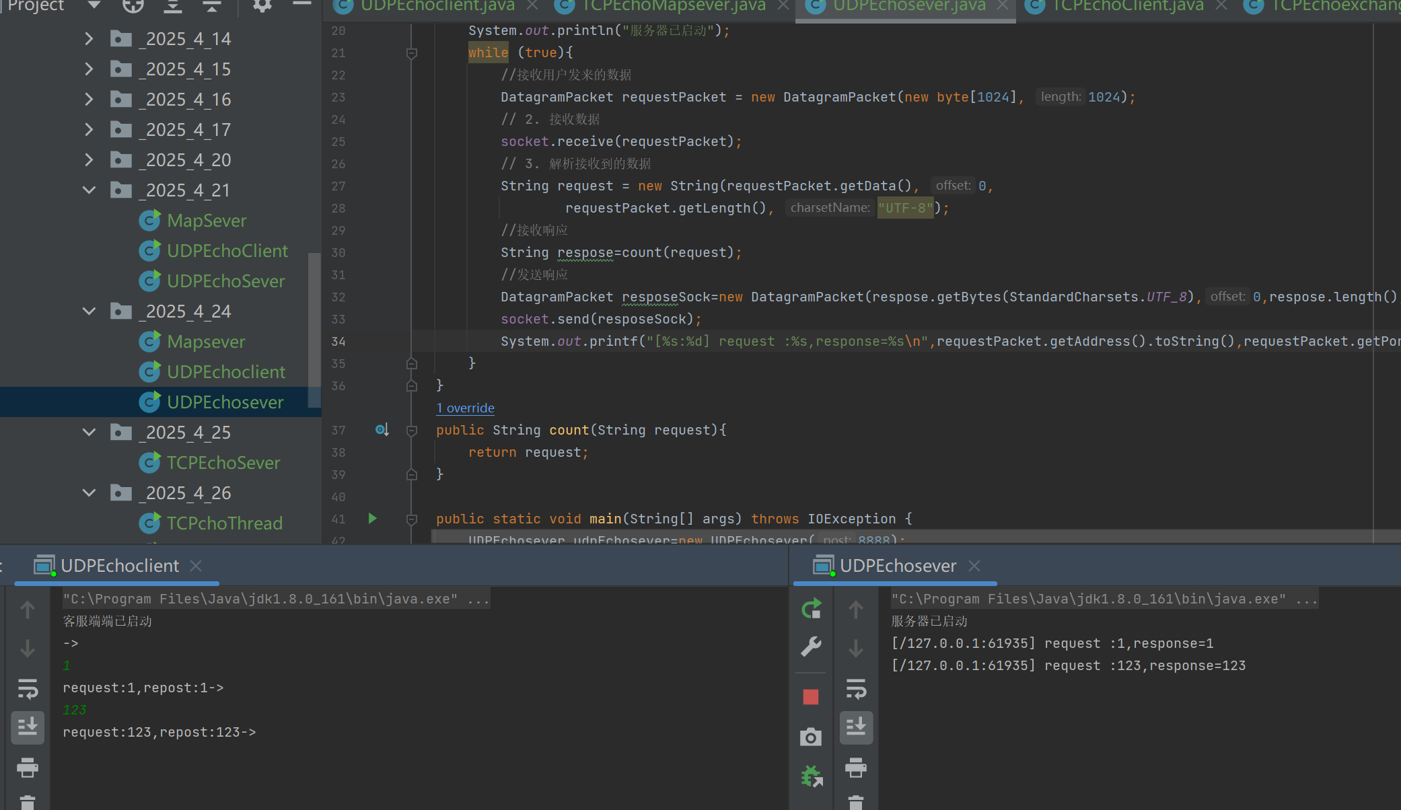The height and width of the screenshot is (810, 1401).
Task: Click the project tree vertical scrollbar
Action: click(314, 330)
